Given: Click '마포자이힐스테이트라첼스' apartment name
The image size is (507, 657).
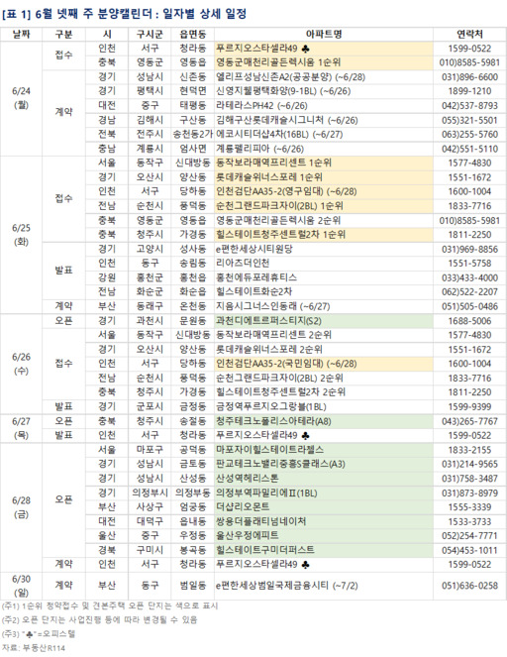Looking at the screenshot, I should [270, 450].
